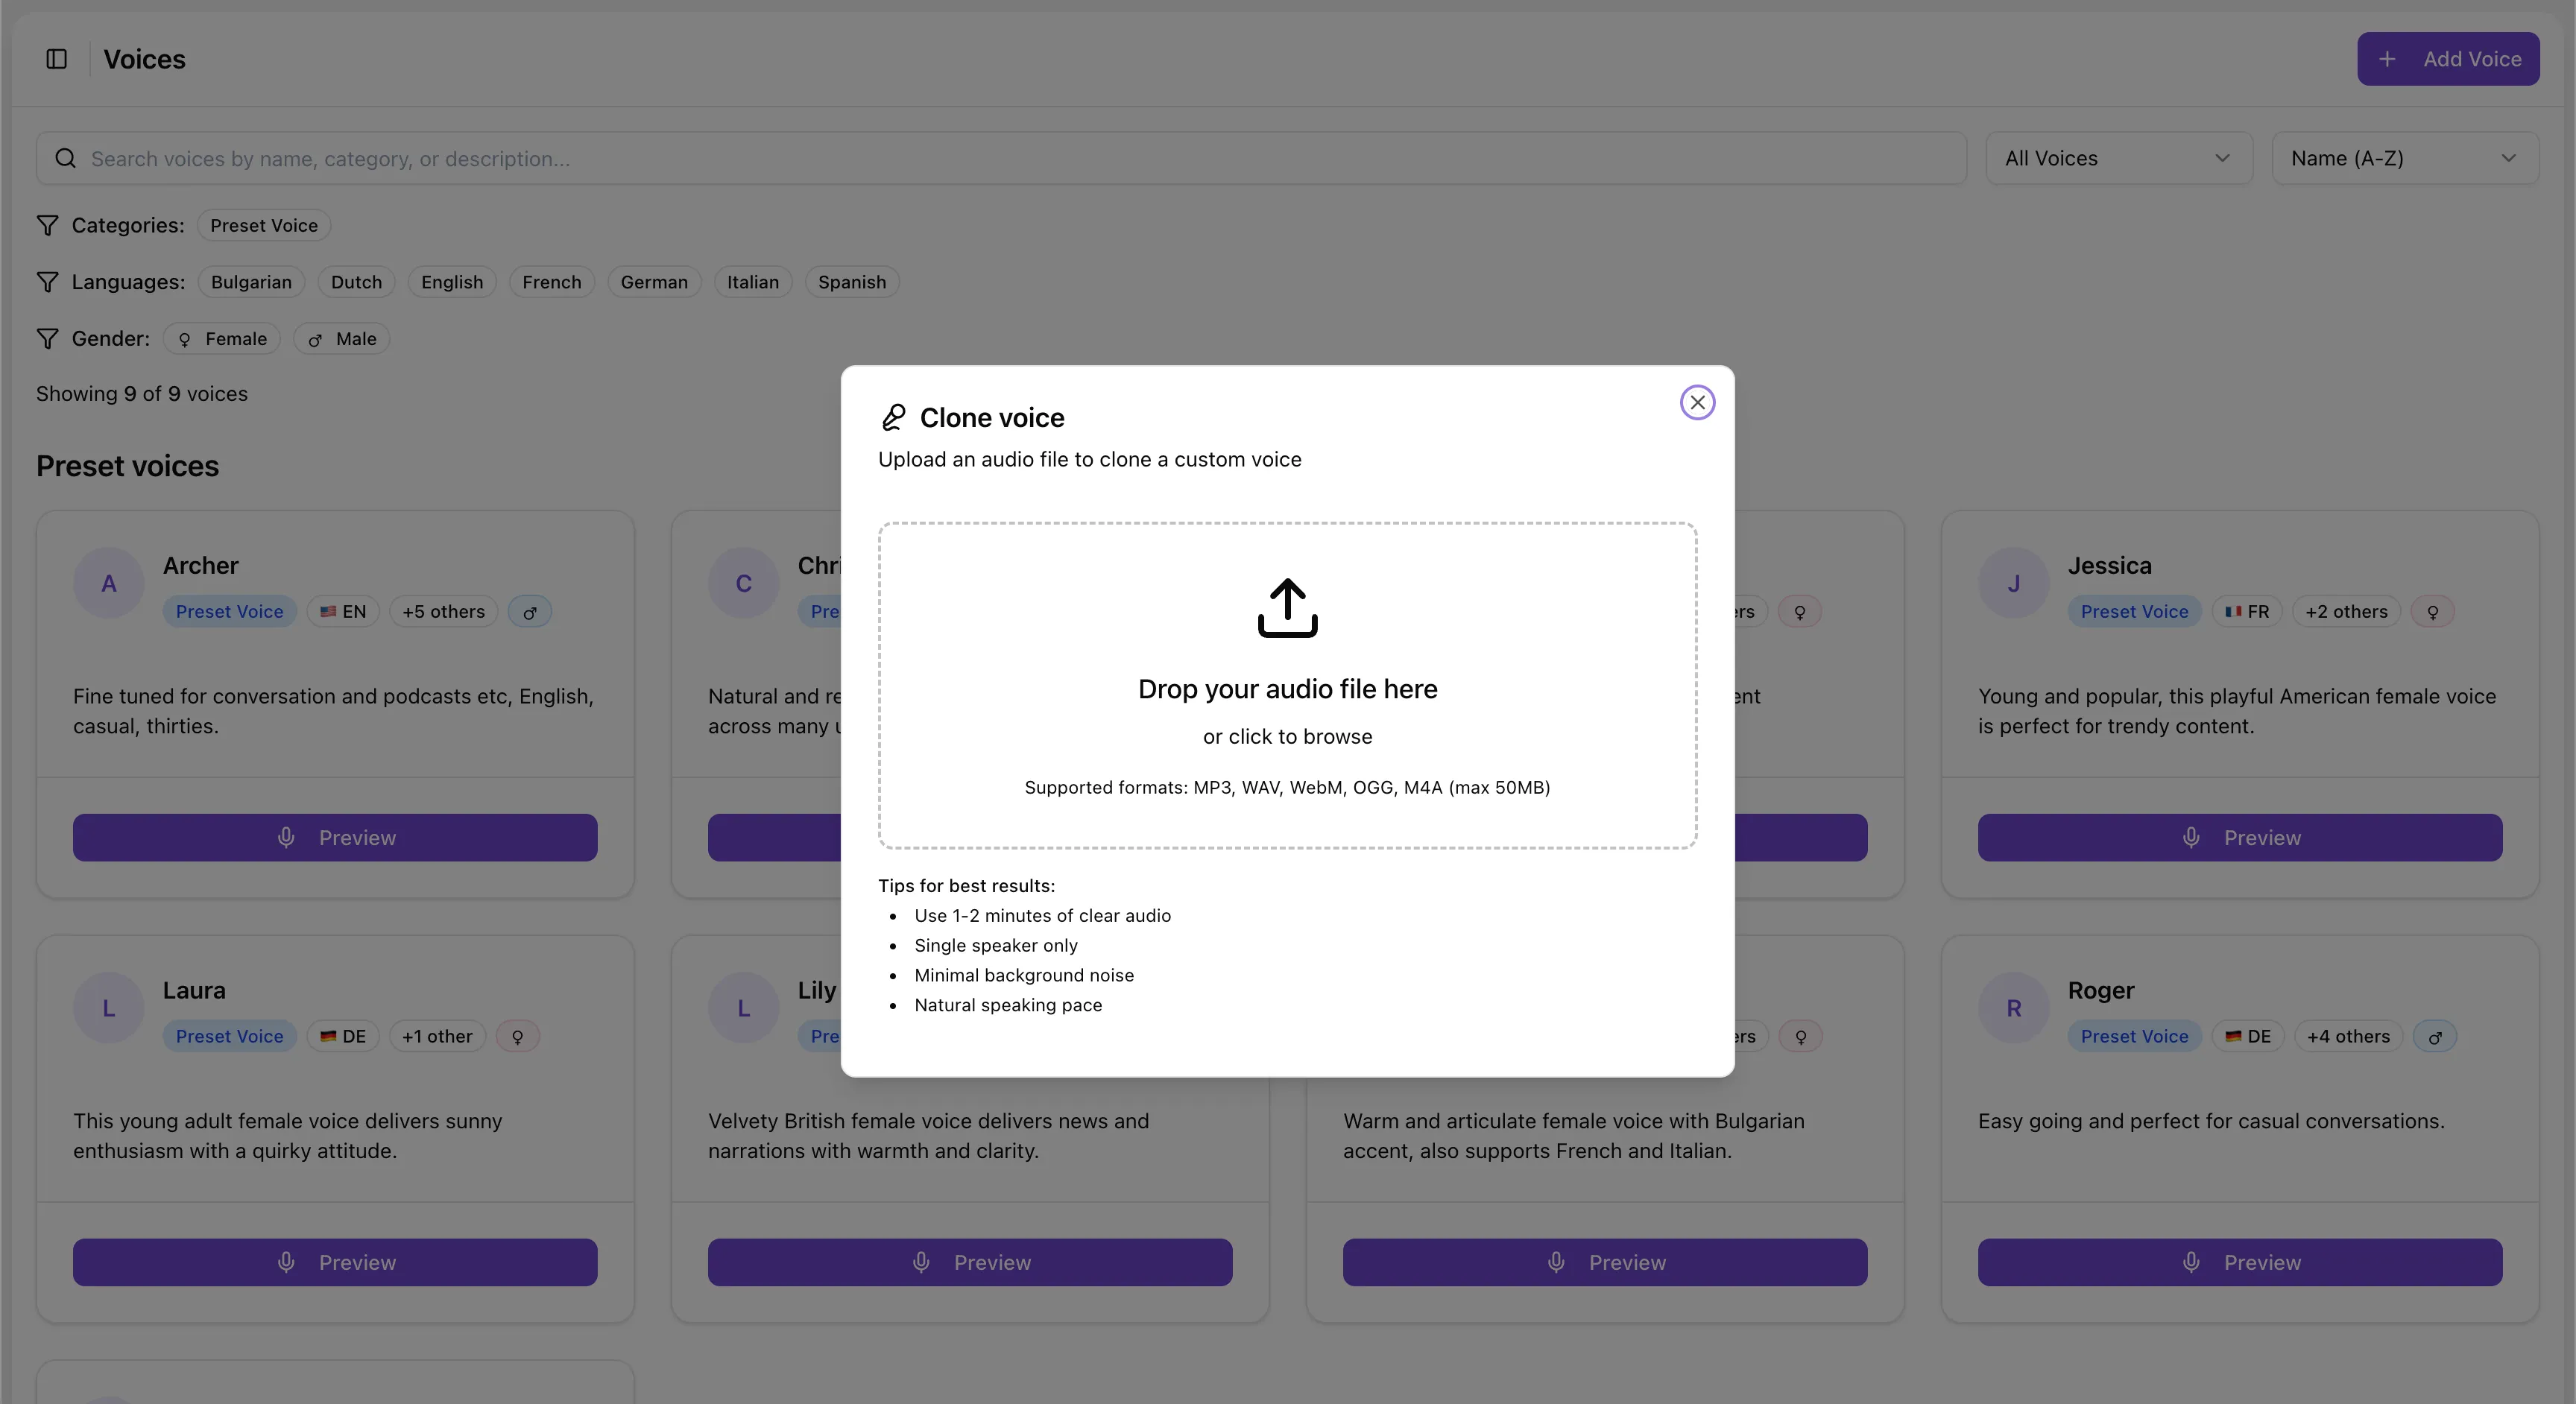Click Jessica's +2 others badge
The width and height of the screenshot is (2576, 1404).
(2346, 612)
